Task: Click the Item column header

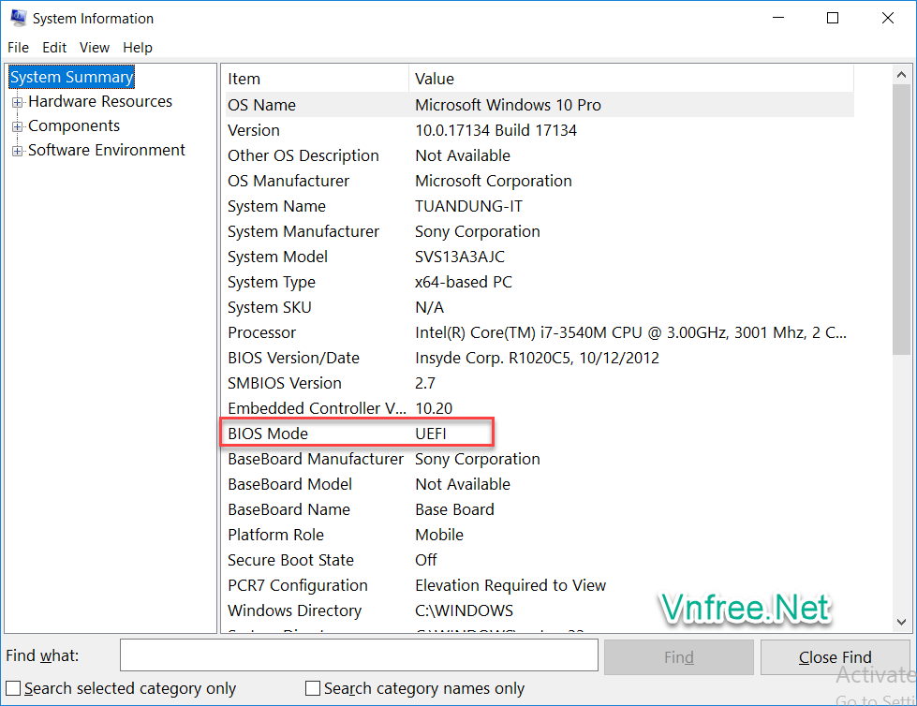Action: click(x=316, y=79)
